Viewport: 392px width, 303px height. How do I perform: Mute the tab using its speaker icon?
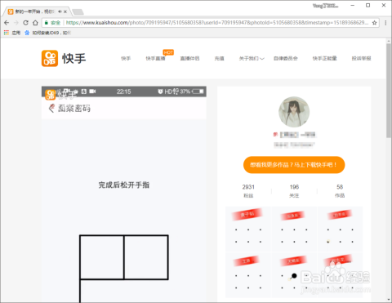click(x=60, y=11)
